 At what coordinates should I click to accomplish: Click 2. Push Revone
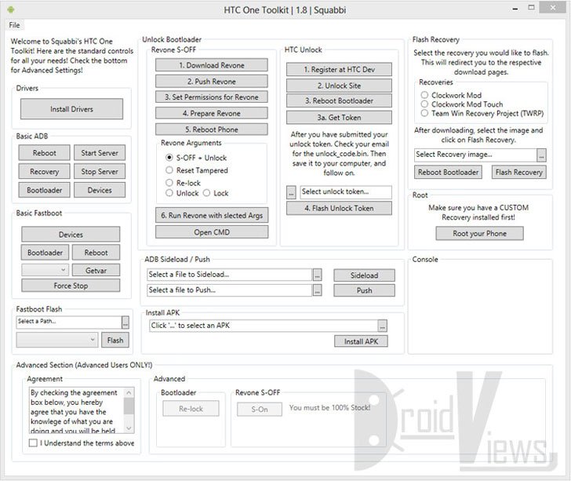[212, 82]
